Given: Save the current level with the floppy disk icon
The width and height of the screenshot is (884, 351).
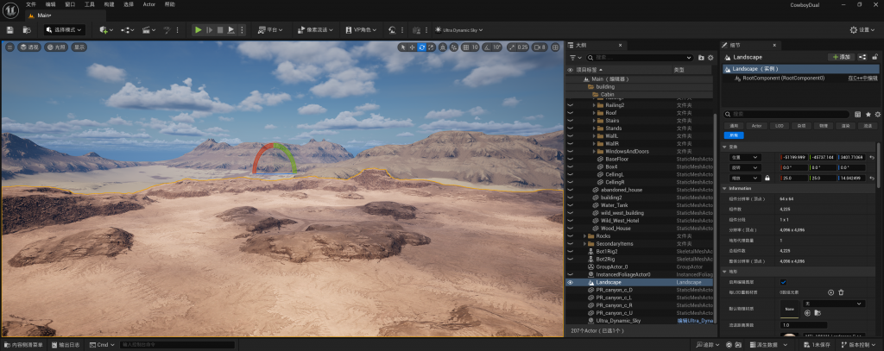Looking at the screenshot, I should pos(9,29).
